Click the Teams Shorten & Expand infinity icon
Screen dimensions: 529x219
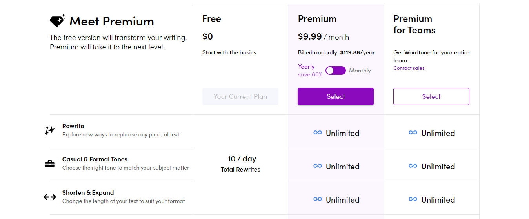coord(413,199)
